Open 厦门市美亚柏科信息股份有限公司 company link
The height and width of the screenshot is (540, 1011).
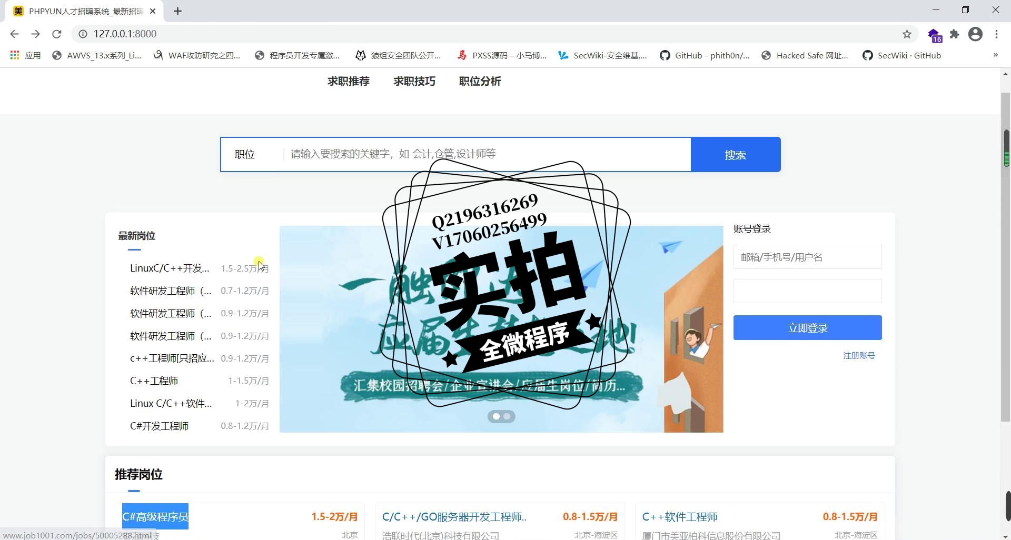tap(711, 535)
